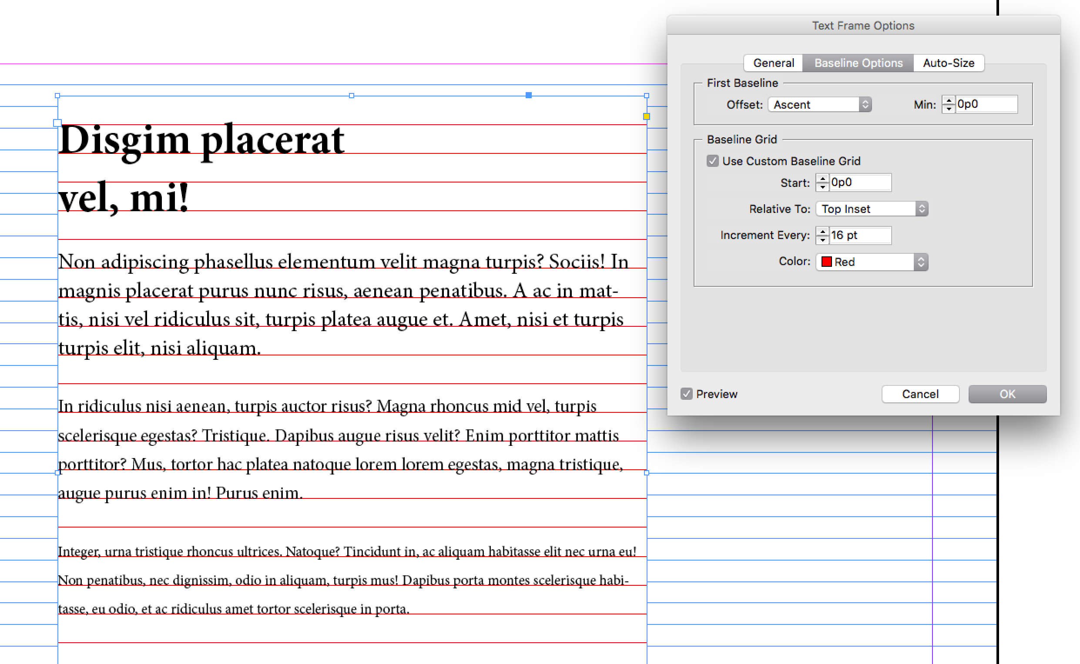Toggle the Preview checkbox
Viewport: 1080px width, 664px height.
pyautogui.click(x=687, y=394)
